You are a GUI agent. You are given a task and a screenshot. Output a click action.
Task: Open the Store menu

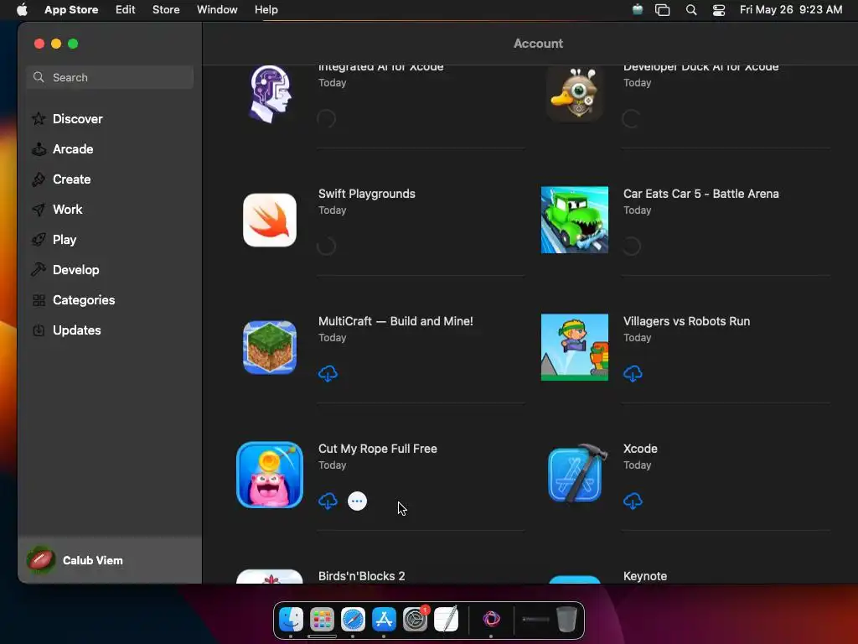click(x=166, y=10)
